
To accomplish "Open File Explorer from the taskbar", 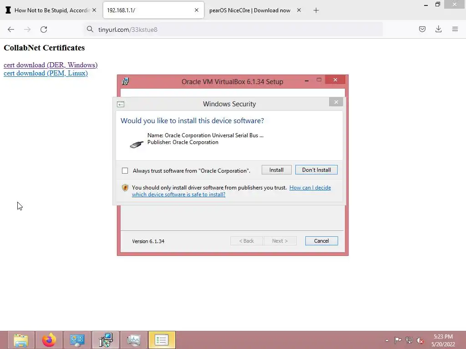I will click(x=21, y=340).
